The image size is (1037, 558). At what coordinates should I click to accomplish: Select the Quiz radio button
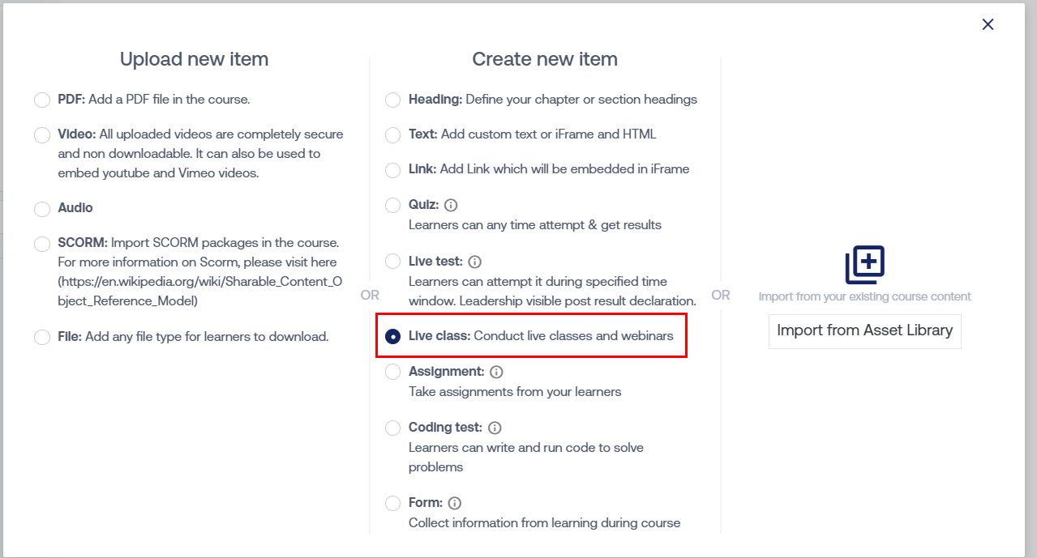pos(392,205)
